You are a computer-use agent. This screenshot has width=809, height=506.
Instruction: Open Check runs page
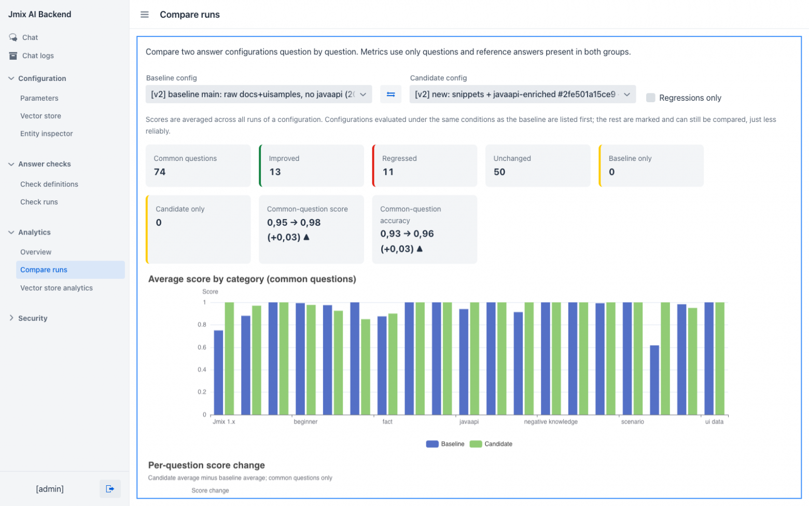click(39, 202)
